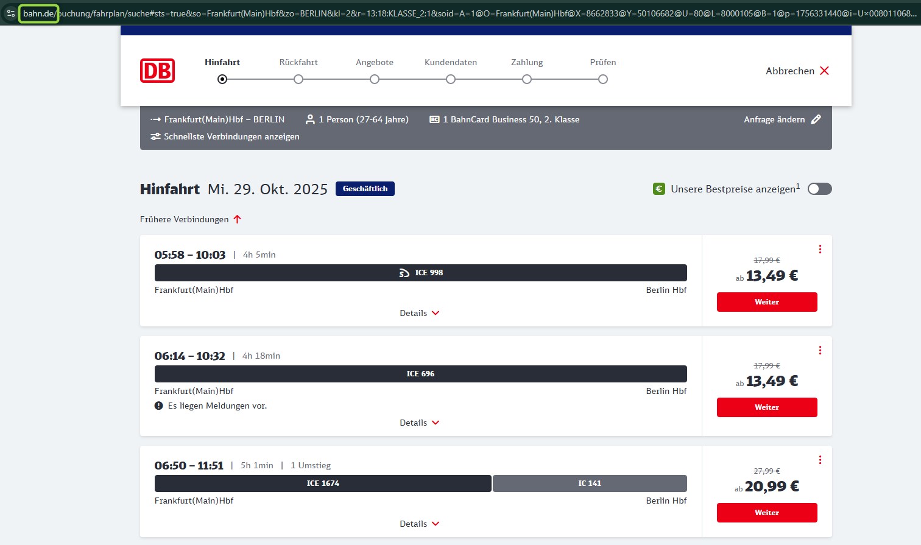The height and width of the screenshot is (545, 921).
Task: Click the '20,99 €' price
Action: [x=772, y=487]
